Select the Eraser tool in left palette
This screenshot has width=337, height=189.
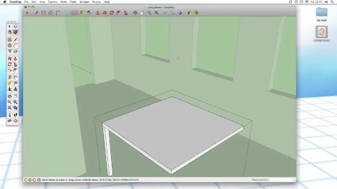coord(15,32)
